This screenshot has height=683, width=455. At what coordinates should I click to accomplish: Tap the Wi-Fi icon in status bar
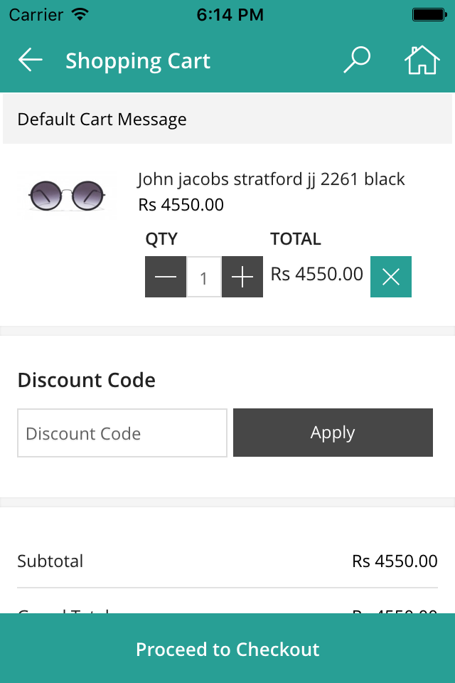coord(80,14)
